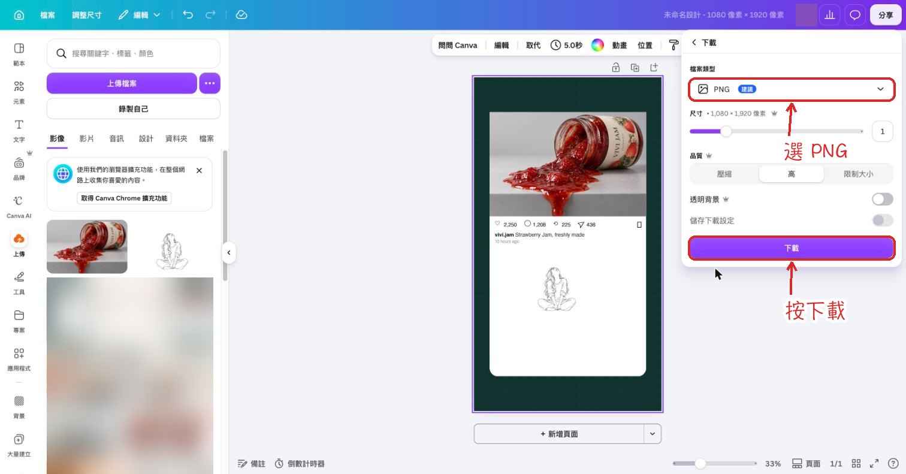Toggle the 儲存下載設定 switch
Screen dimensions: 906x474
[883, 221]
